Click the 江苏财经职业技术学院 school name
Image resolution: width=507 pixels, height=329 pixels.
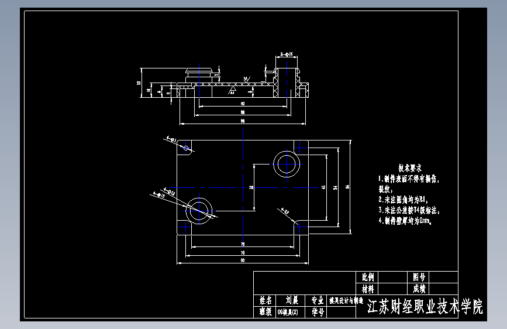click(425, 306)
